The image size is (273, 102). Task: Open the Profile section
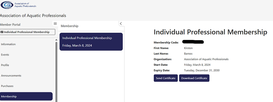pos(5,65)
